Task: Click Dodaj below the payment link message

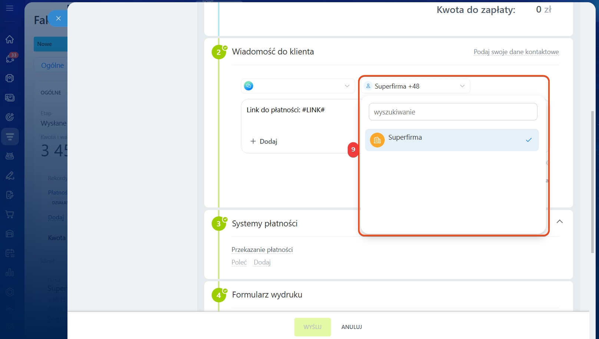Action: 264,142
